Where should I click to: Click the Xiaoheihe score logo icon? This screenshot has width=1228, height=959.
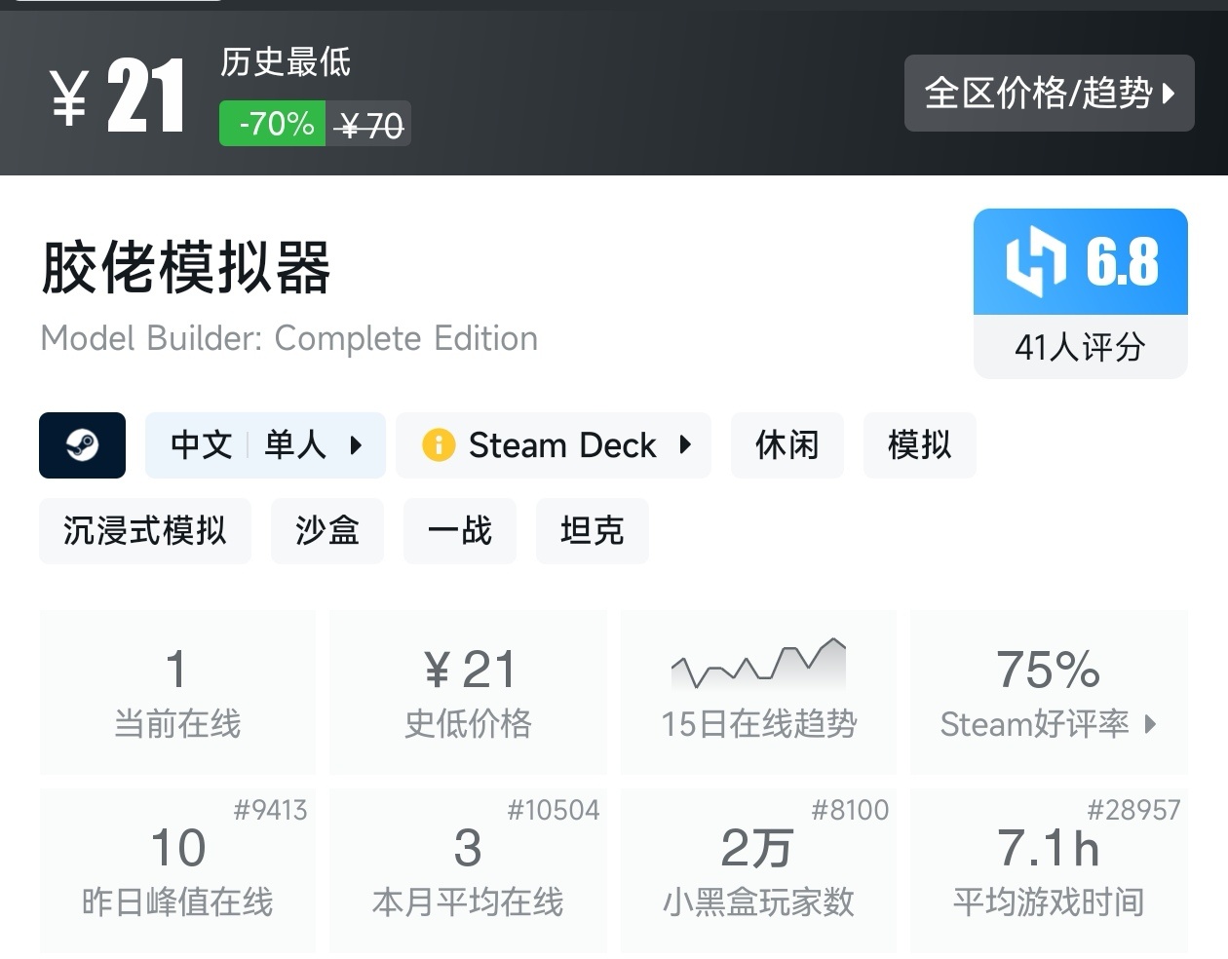pos(1035,261)
